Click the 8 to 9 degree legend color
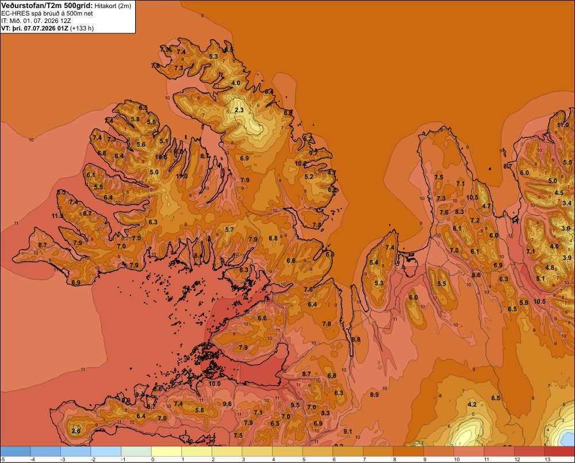The height and width of the screenshot is (463, 575). click(x=408, y=451)
